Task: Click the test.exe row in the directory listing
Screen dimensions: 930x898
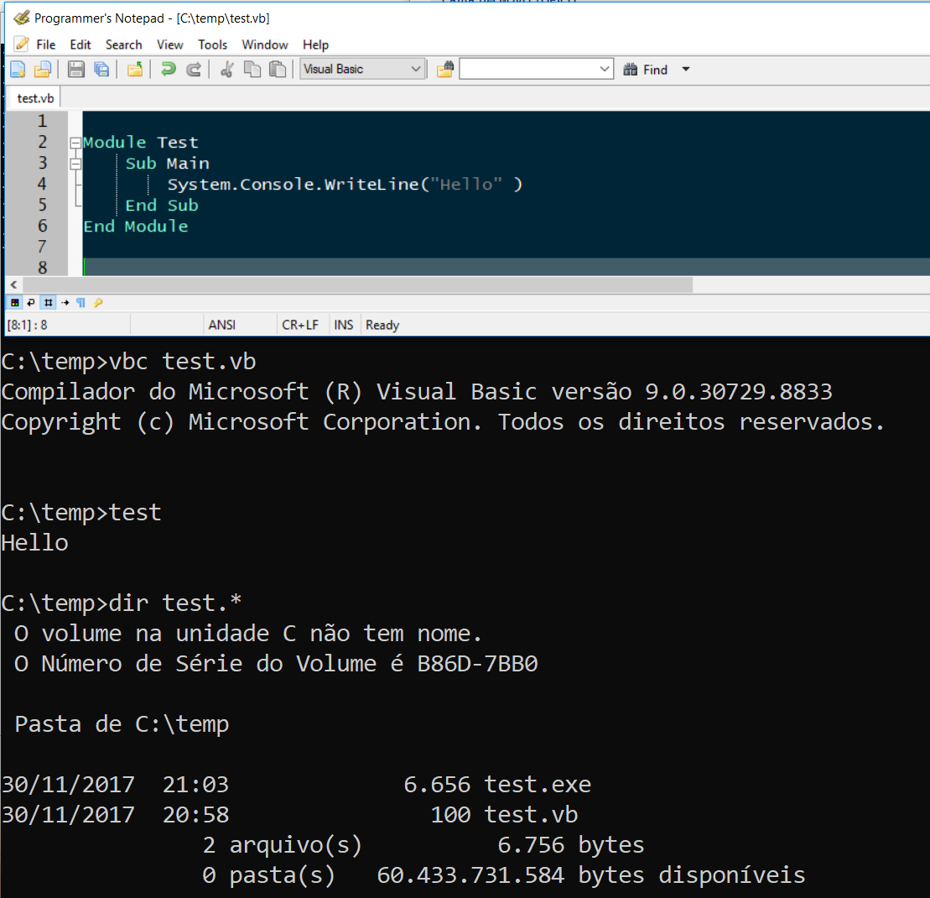Action: pyautogui.click(x=297, y=785)
